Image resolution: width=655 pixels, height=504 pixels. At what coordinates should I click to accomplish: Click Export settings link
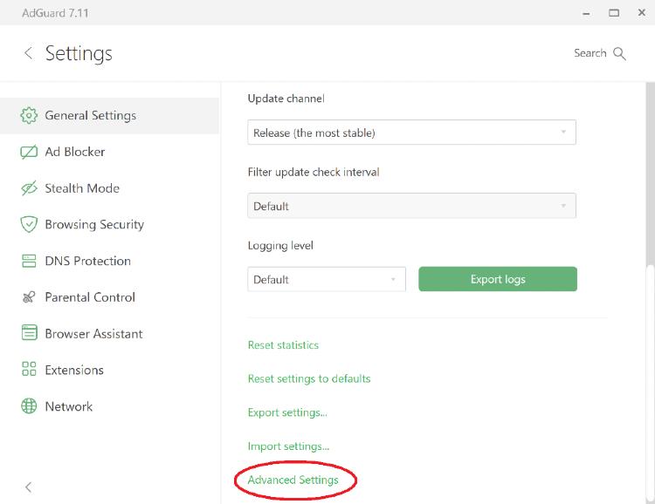pos(287,412)
